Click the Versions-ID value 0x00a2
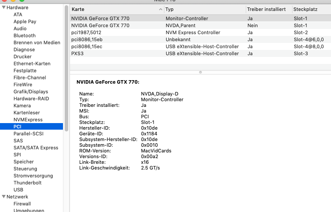Image resolution: width=331 pixels, height=212 pixels. pyautogui.click(x=150, y=156)
